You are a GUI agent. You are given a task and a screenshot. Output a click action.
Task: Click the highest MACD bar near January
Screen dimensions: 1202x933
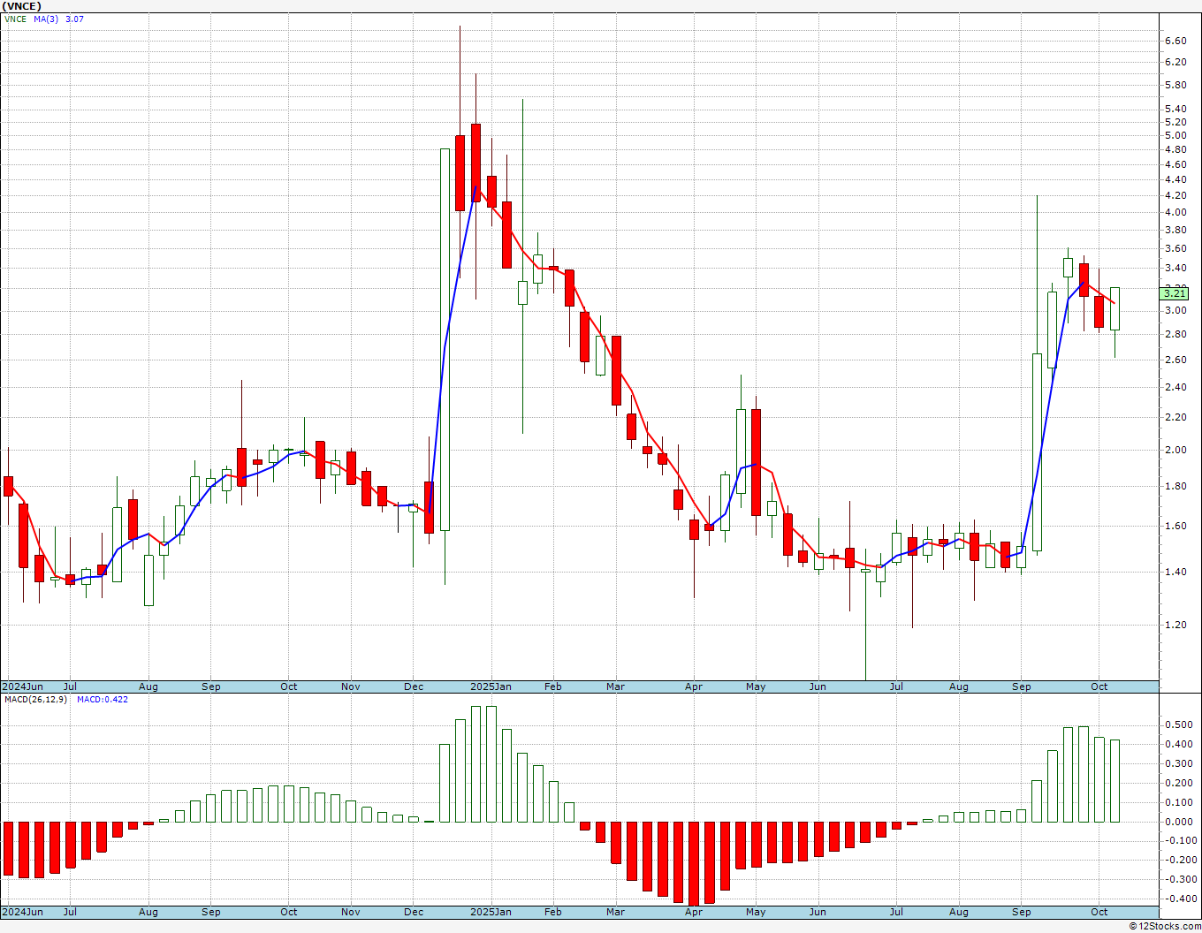point(476,763)
